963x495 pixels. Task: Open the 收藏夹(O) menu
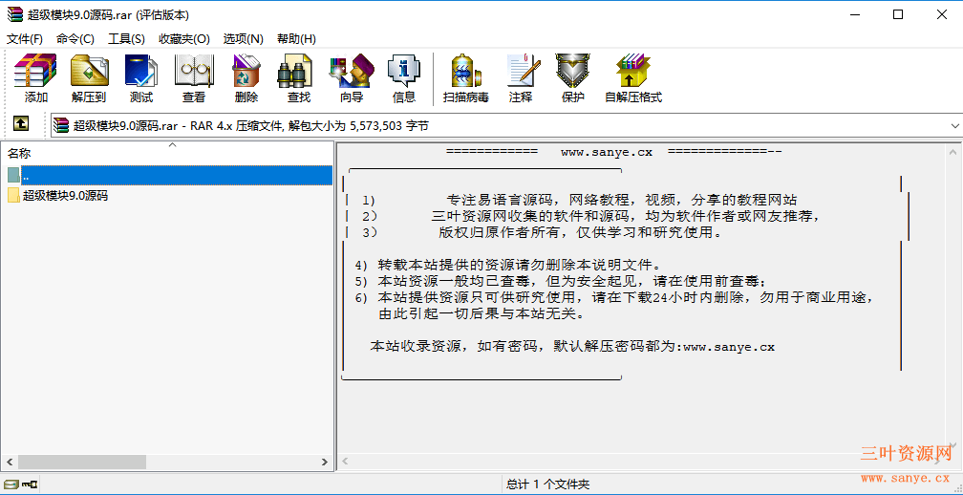(x=184, y=38)
